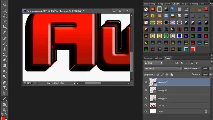Select the Eraser tool
Viewport: 213px width, 120px height.
click(x=4, y=60)
